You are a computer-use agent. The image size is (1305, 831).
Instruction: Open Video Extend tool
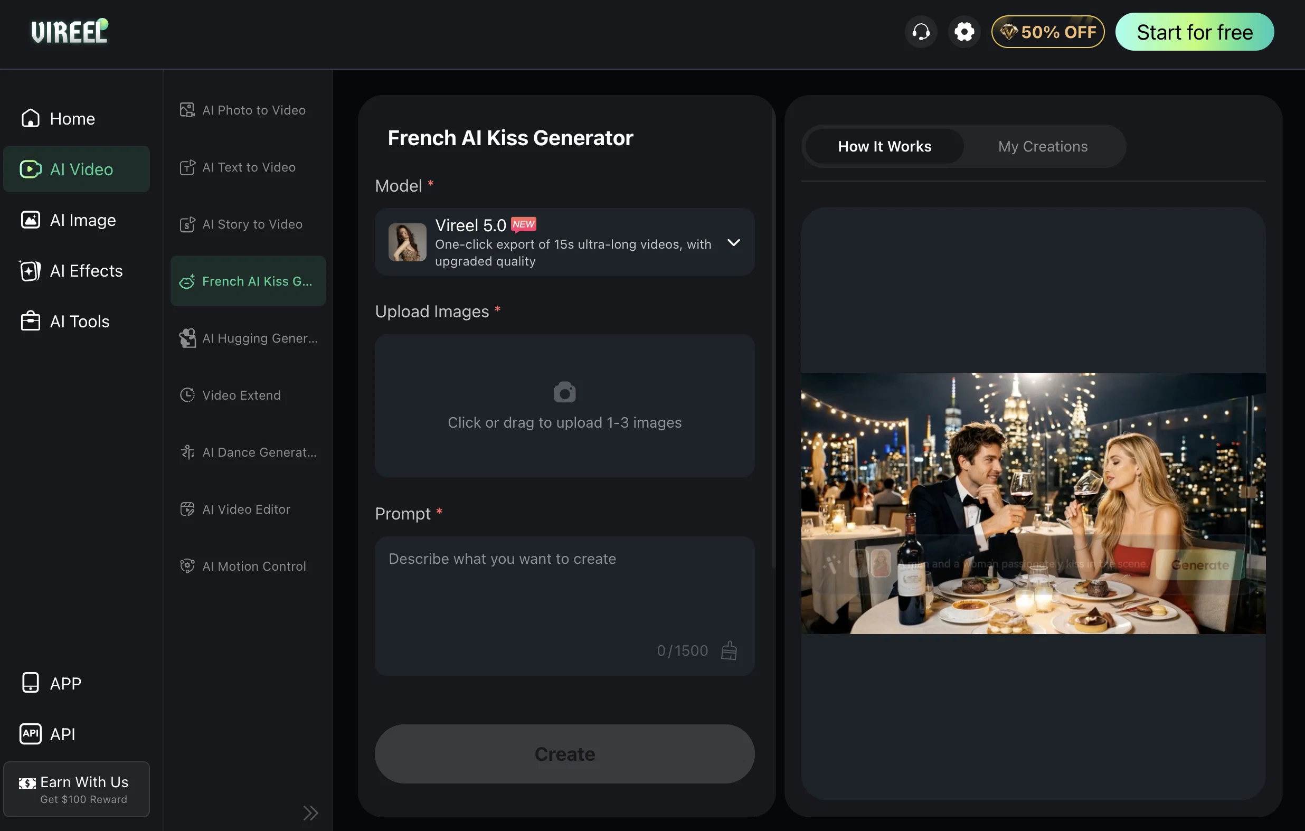pyautogui.click(x=248, y=395)
